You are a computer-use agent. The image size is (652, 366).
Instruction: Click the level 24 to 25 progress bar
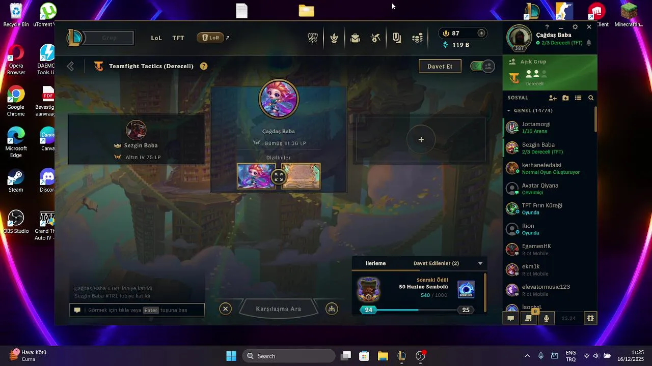click(x=417, y=310)
